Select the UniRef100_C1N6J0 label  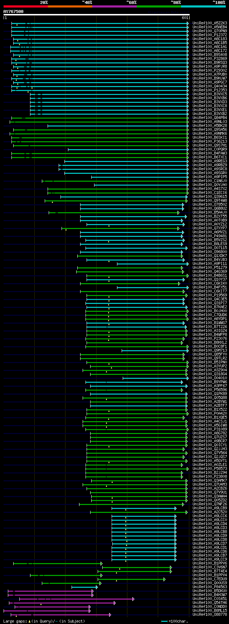click(x=210, y=181)
